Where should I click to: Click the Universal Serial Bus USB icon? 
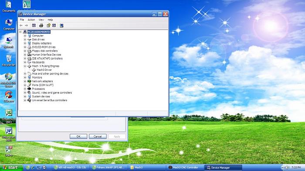pyautogui.click(x=29, y=100)
